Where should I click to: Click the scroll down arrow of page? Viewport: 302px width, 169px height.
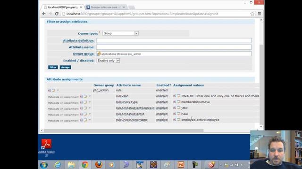coord(261,127)
